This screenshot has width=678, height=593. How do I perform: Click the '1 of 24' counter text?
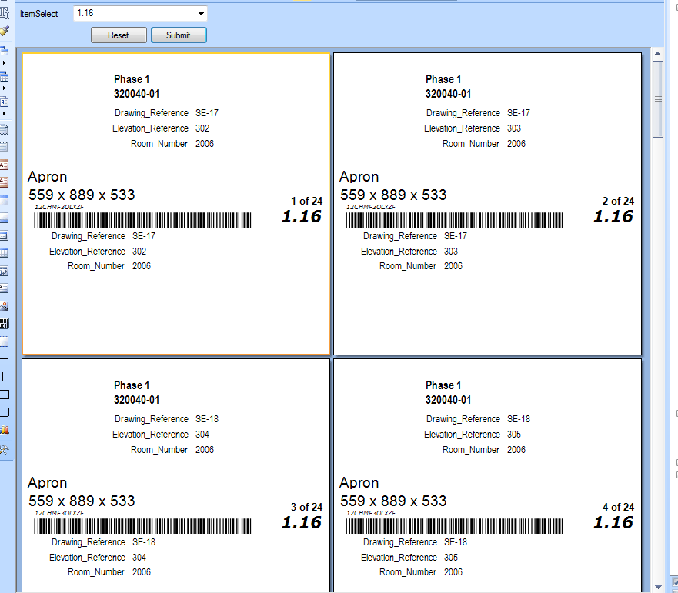click(306, 201)
